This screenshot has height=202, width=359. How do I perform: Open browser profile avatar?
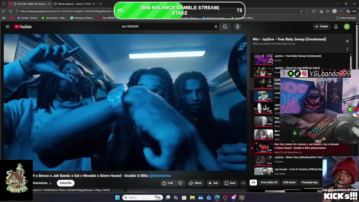click(334, 11)
